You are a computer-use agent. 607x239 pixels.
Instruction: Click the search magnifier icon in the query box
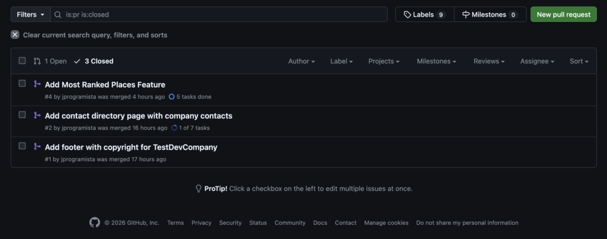coord(58,14)
